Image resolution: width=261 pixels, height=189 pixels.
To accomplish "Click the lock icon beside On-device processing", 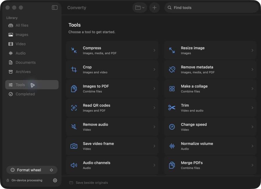I will click(8, 180).
